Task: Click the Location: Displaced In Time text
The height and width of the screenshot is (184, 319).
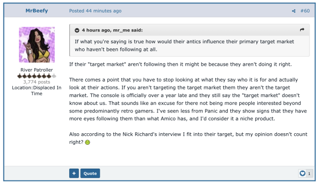Action: 36,91
